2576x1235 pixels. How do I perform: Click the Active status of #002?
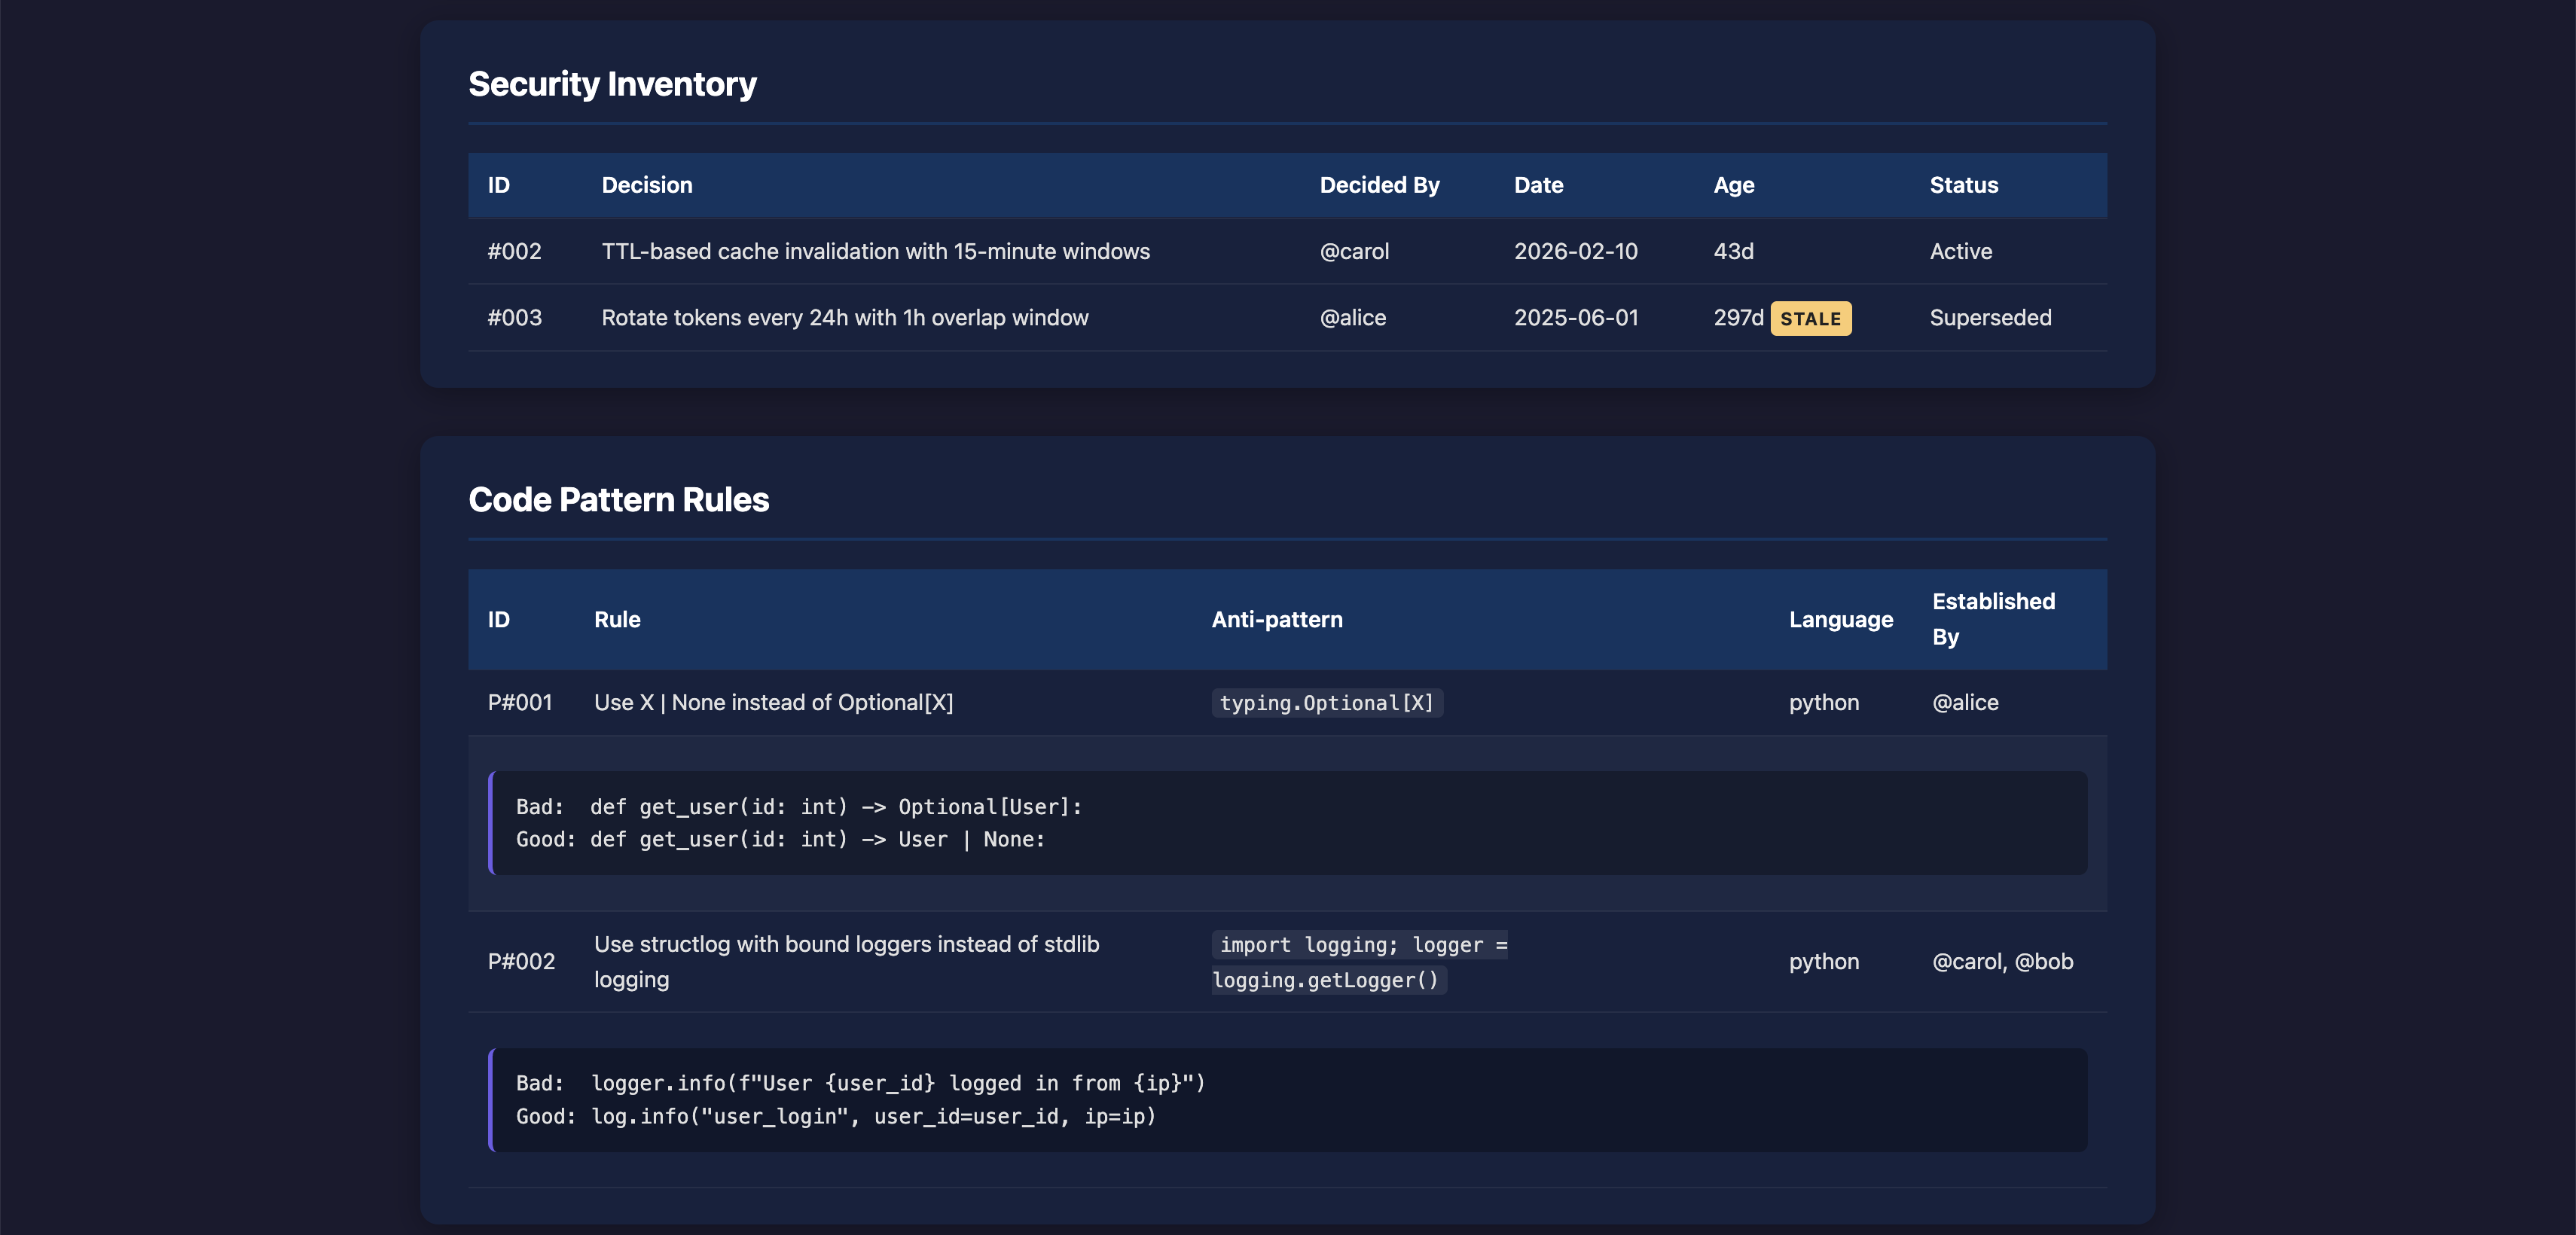click(x=1960, y=251)
